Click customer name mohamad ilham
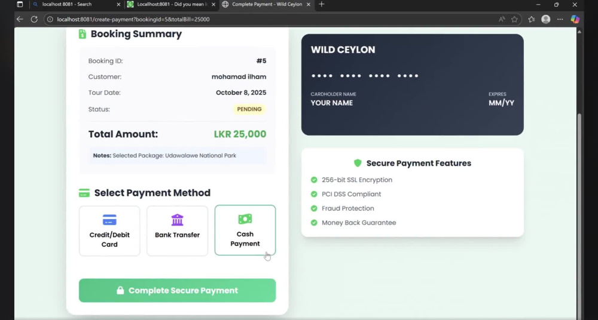 239,77
